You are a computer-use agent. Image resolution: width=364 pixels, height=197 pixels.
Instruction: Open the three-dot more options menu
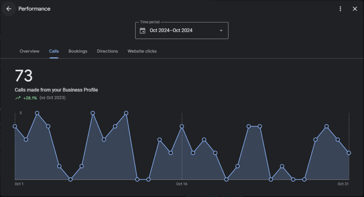341,9
